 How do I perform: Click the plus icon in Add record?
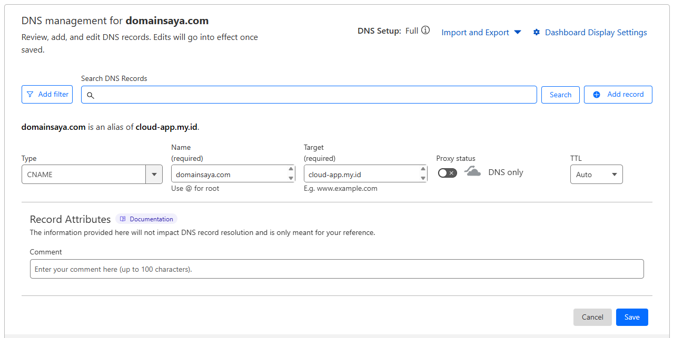597,95
